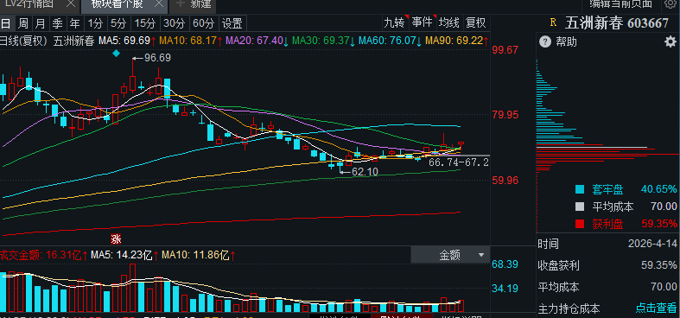Image resolution: width=680 pixels, height=318 pixels.
Task: Click the 34.19 volume axis label
Action: [505, 288]
